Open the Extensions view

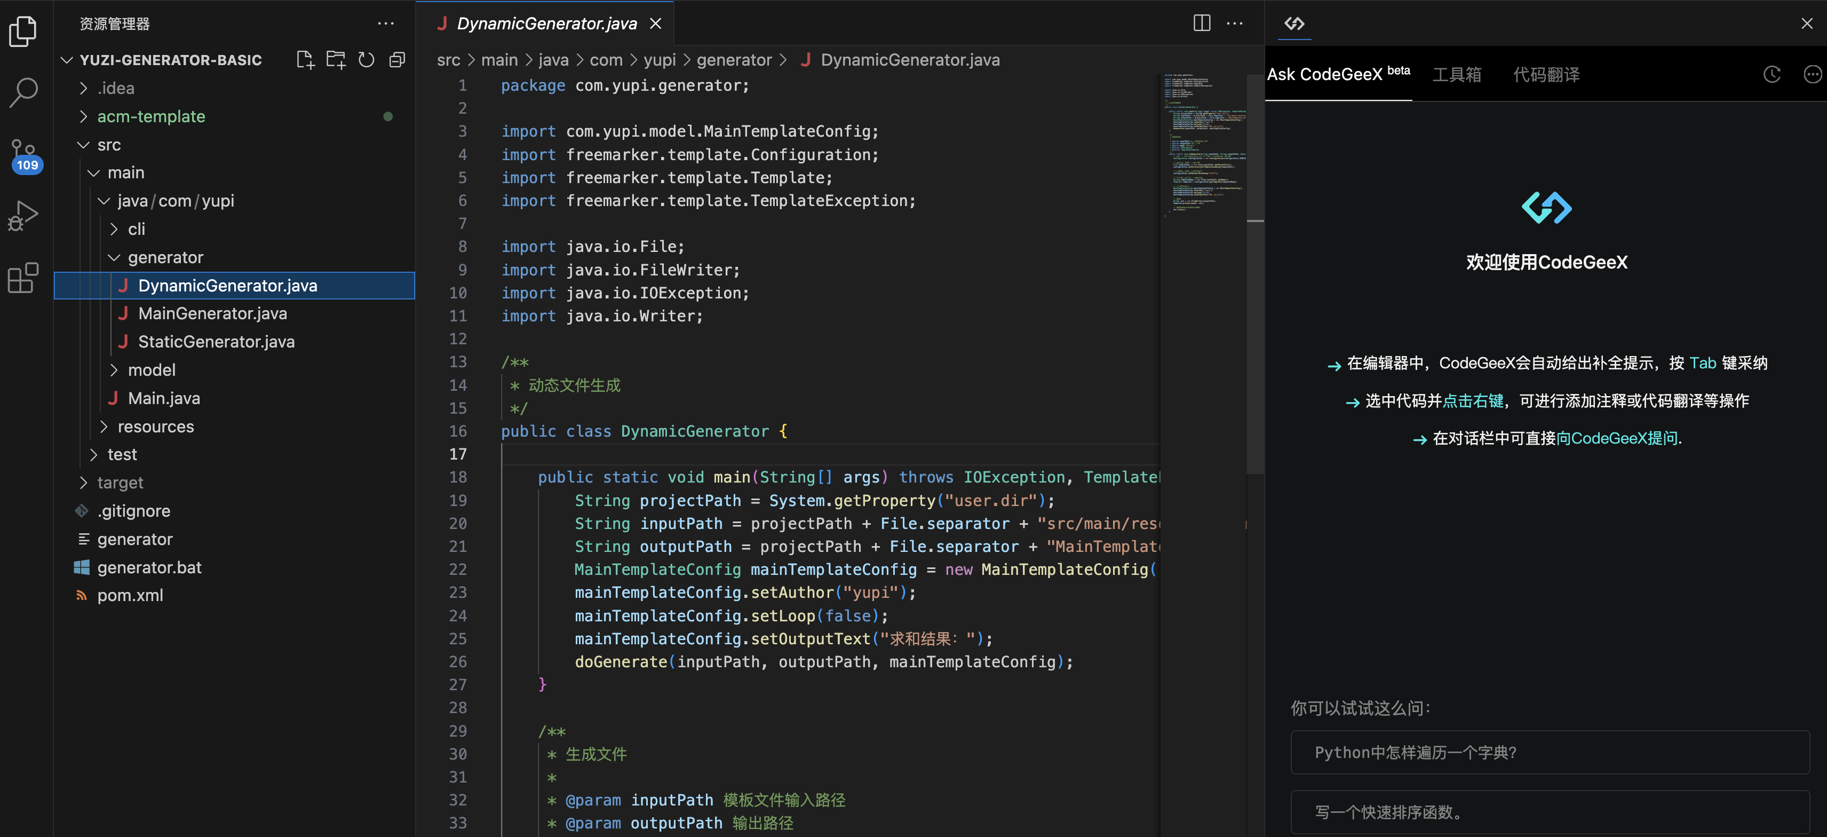(x=23, y=278)
